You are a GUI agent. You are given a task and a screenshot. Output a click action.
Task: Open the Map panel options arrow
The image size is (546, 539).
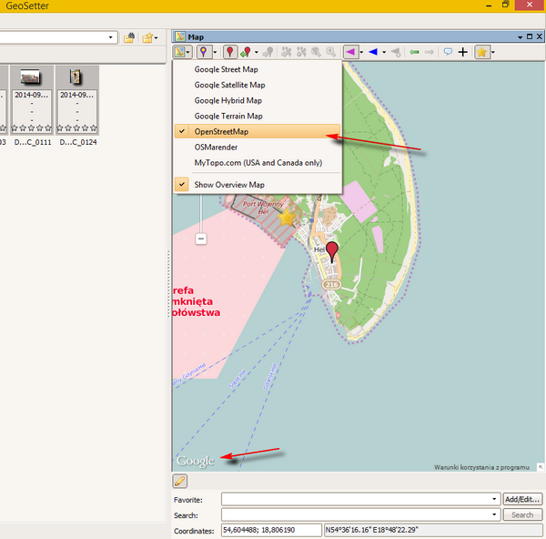[520, 37]
